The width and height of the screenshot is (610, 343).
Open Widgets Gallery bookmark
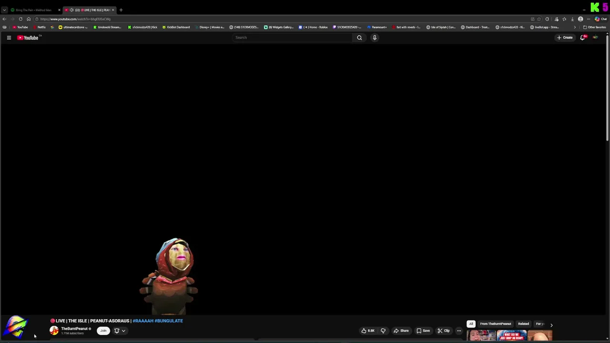click(279, 27)
